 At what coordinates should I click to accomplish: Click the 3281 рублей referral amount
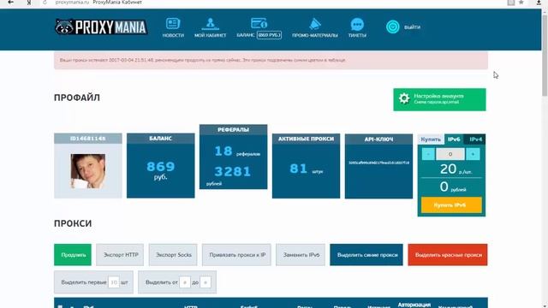point(232,171)
